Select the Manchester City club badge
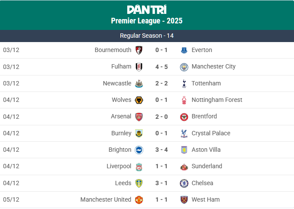This screenshot has width=294, height=209. pyautogui.click(x=184, y=67)
